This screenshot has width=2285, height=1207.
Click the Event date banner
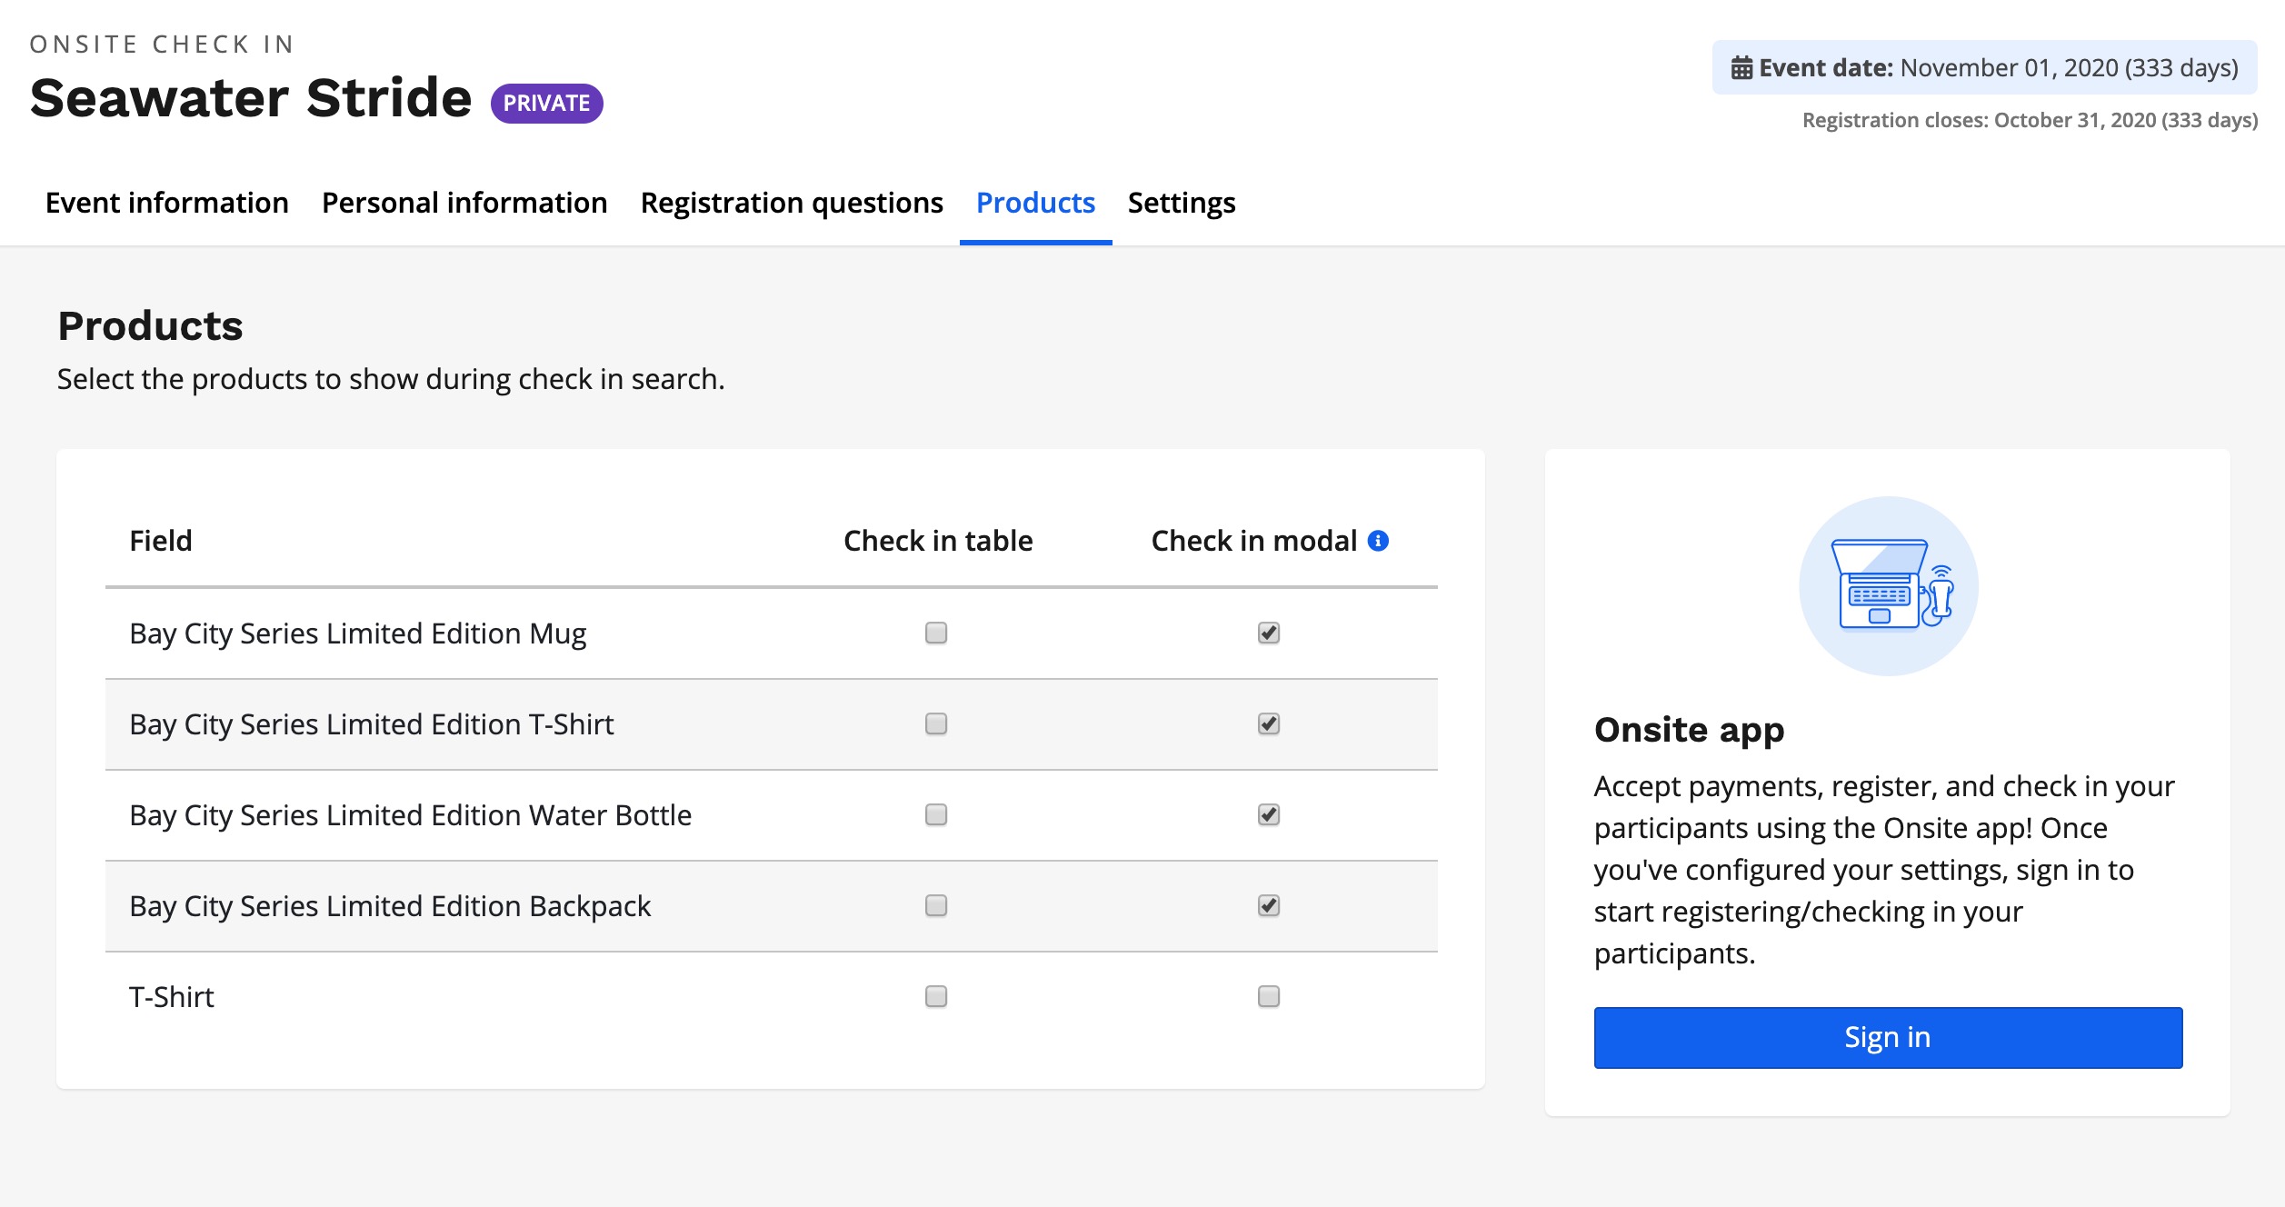[x=1984, y=68]
